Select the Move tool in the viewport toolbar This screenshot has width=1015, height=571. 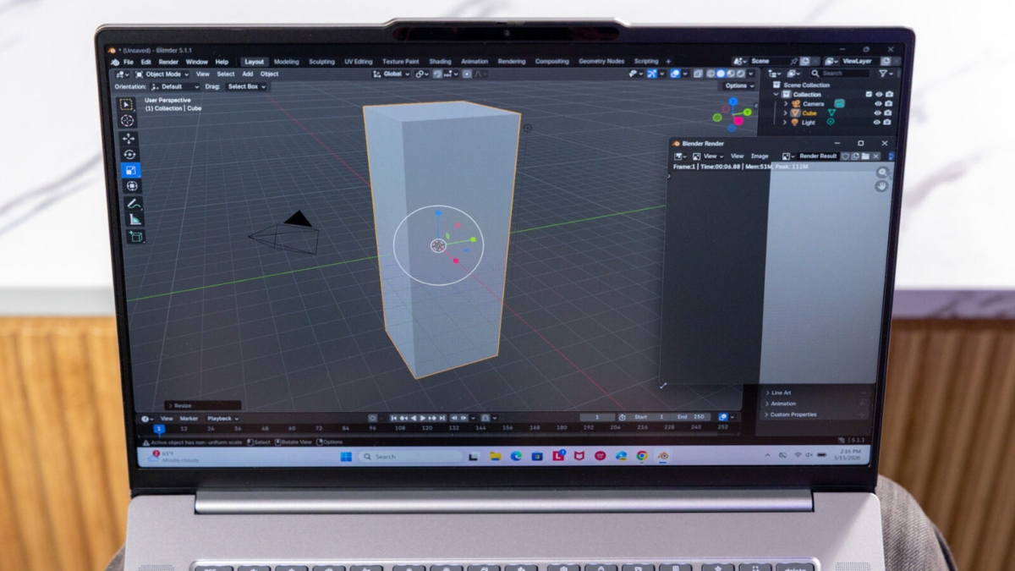coord(129,139)
